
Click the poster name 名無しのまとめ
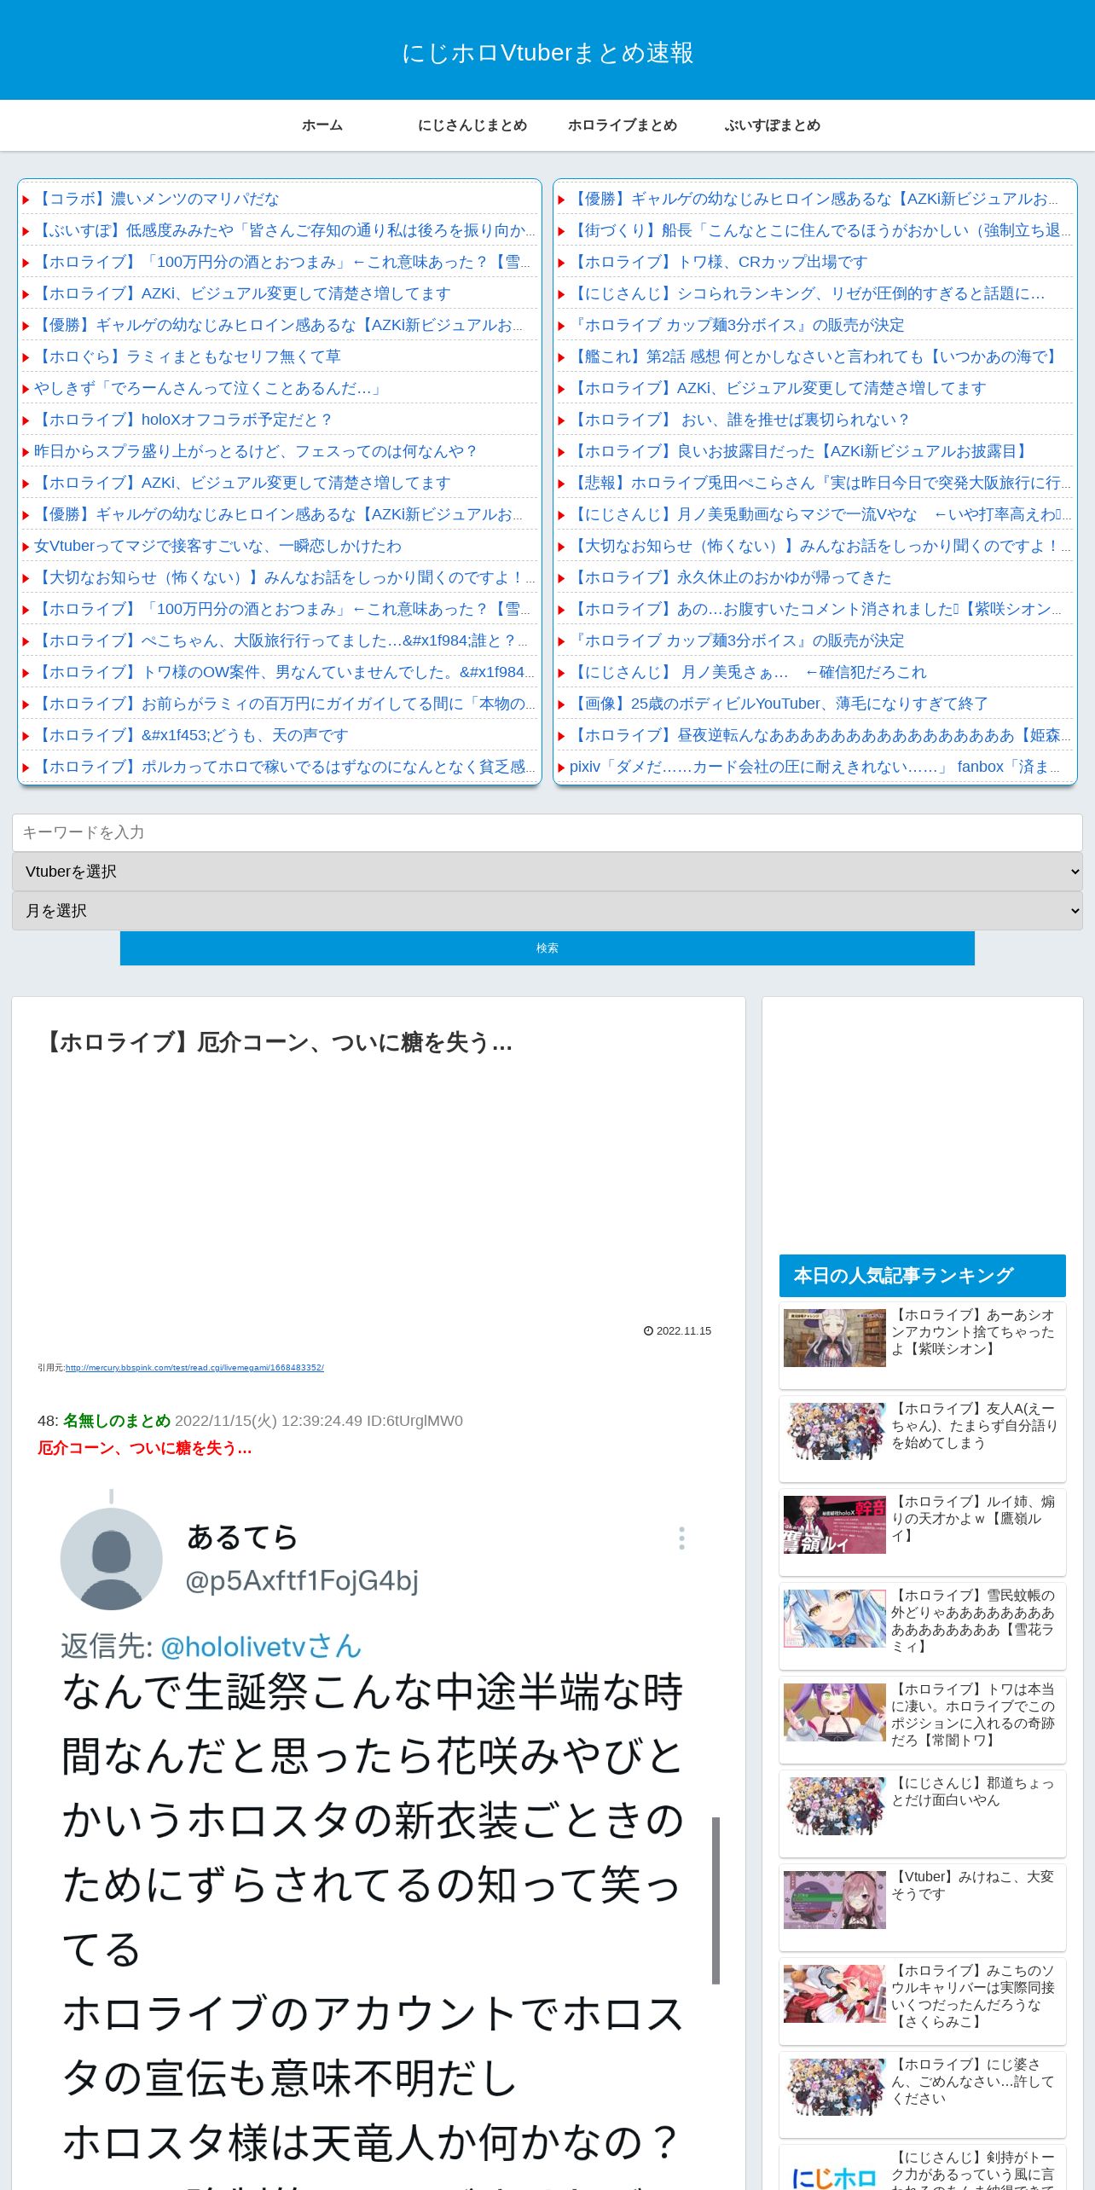click(x=117, y=1421)
